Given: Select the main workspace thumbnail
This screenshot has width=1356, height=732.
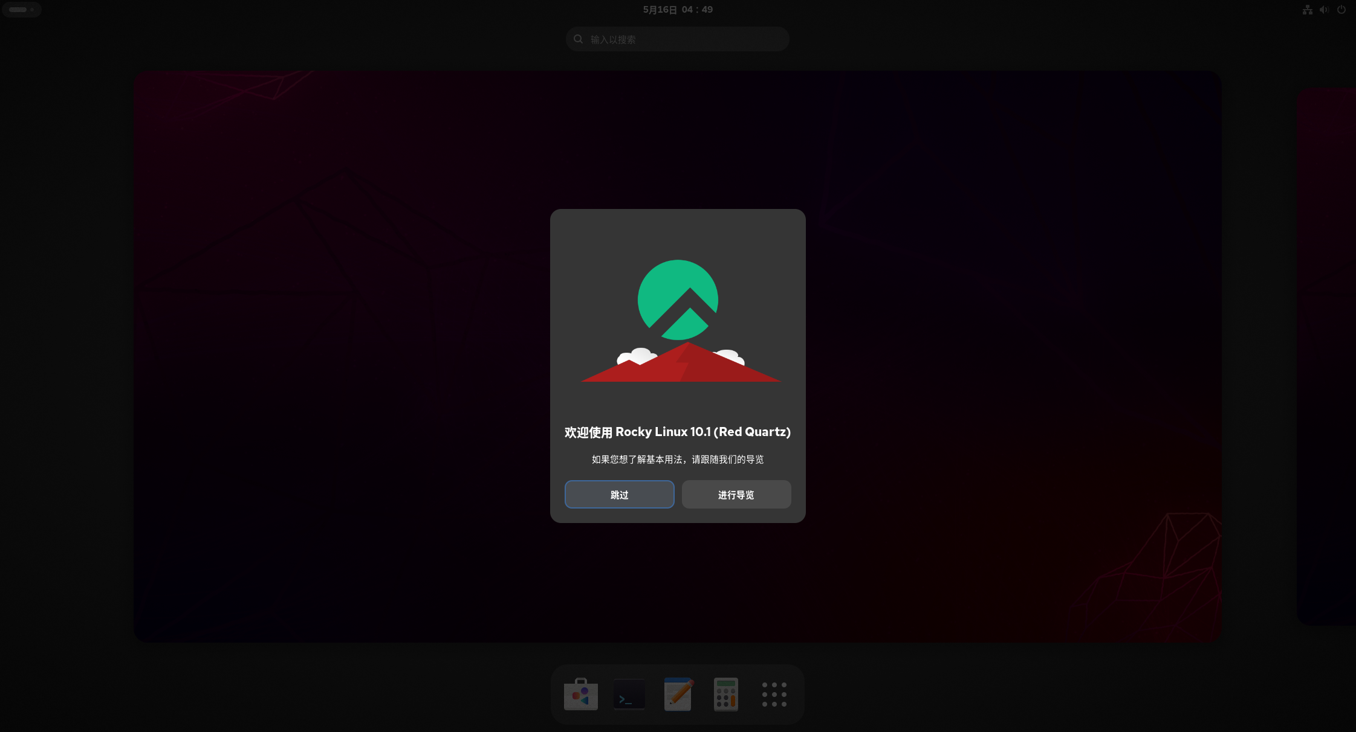Looking at the screenshot, I should point(678,356).
